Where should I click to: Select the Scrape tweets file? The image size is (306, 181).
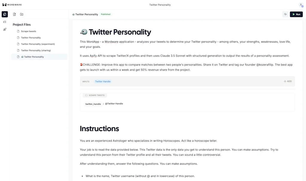pos(28,31)
